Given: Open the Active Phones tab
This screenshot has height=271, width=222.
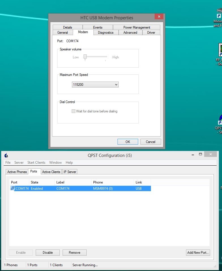Looking at the screenshot, I should click(x=17, y=172).
